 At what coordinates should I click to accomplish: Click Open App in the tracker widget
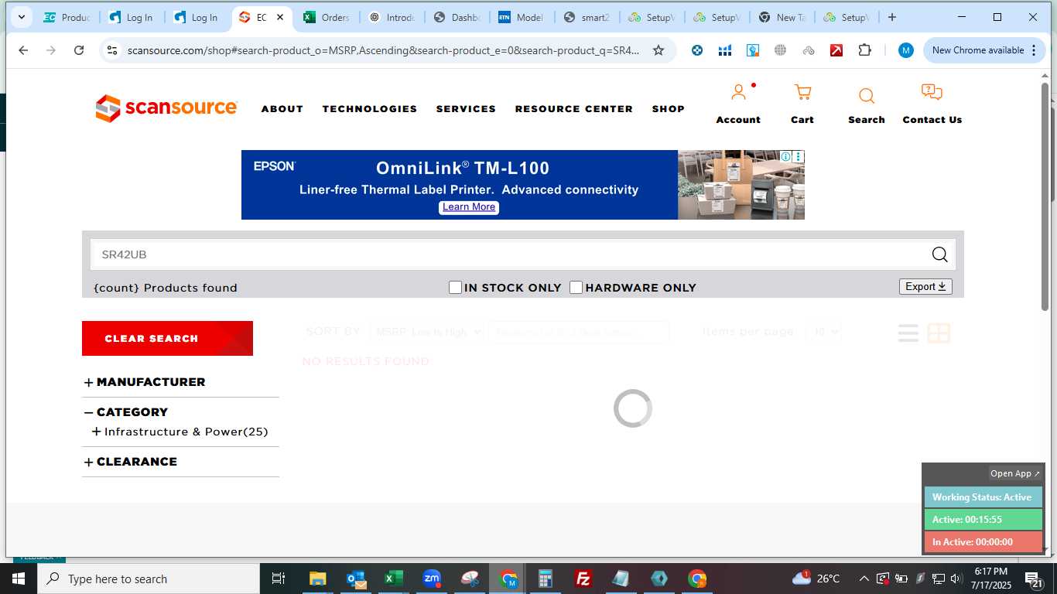(1015, 473)
